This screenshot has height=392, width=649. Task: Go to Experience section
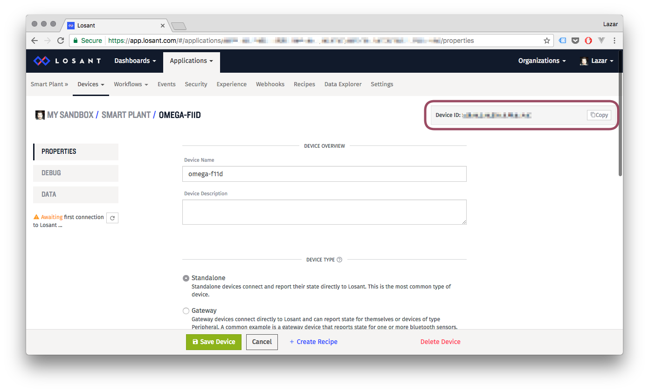(232, 84)
